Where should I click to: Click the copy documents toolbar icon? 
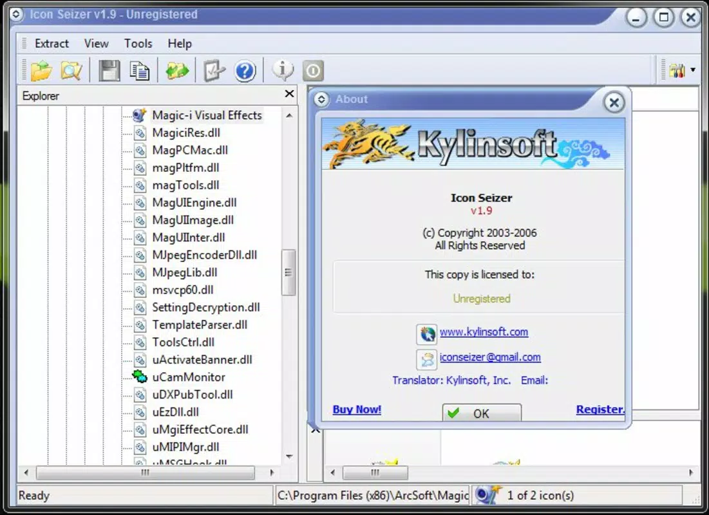point(139,71)
